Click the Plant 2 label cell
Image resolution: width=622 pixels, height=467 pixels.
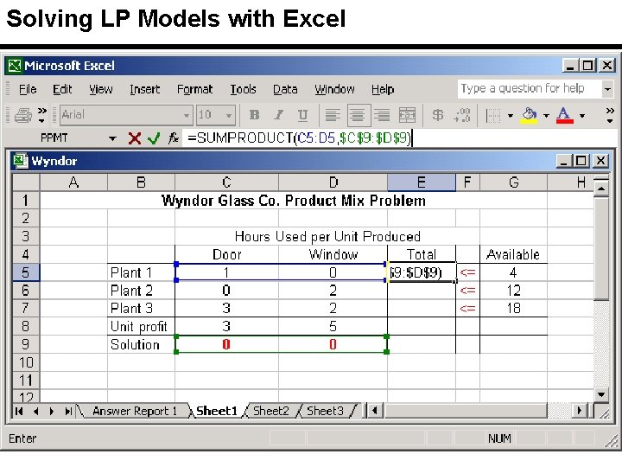point(141,291)
